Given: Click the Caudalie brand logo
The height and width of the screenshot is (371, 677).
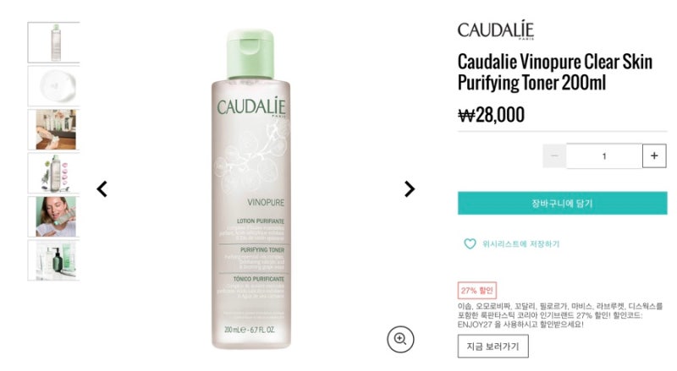Looking at the screenshot, I should (x=496, y=30).
